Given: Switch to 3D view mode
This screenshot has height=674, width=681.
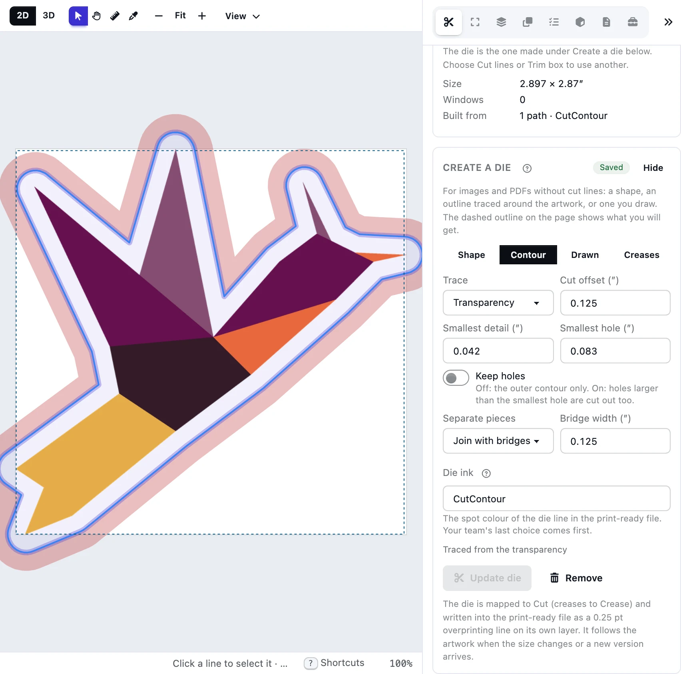Looking at the screenshot, I should pos(49,16).
